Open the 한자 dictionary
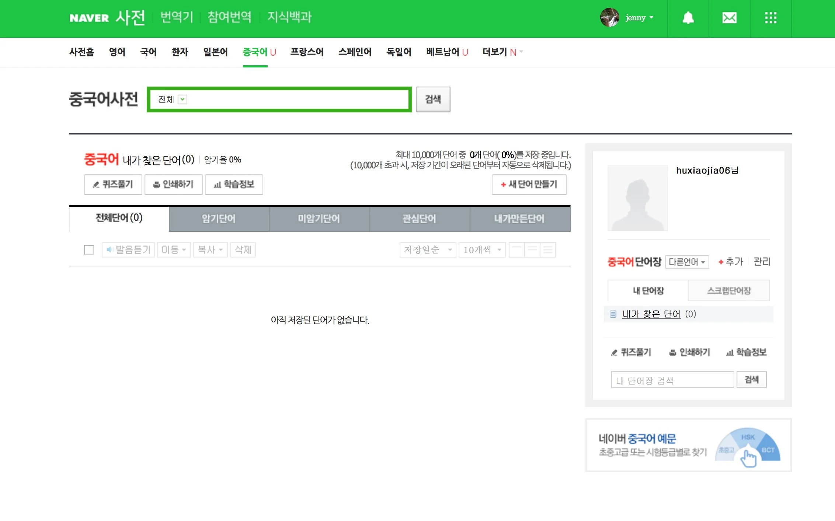The width and height of the screenshot is (835, 521). click(x=180, y=52)
